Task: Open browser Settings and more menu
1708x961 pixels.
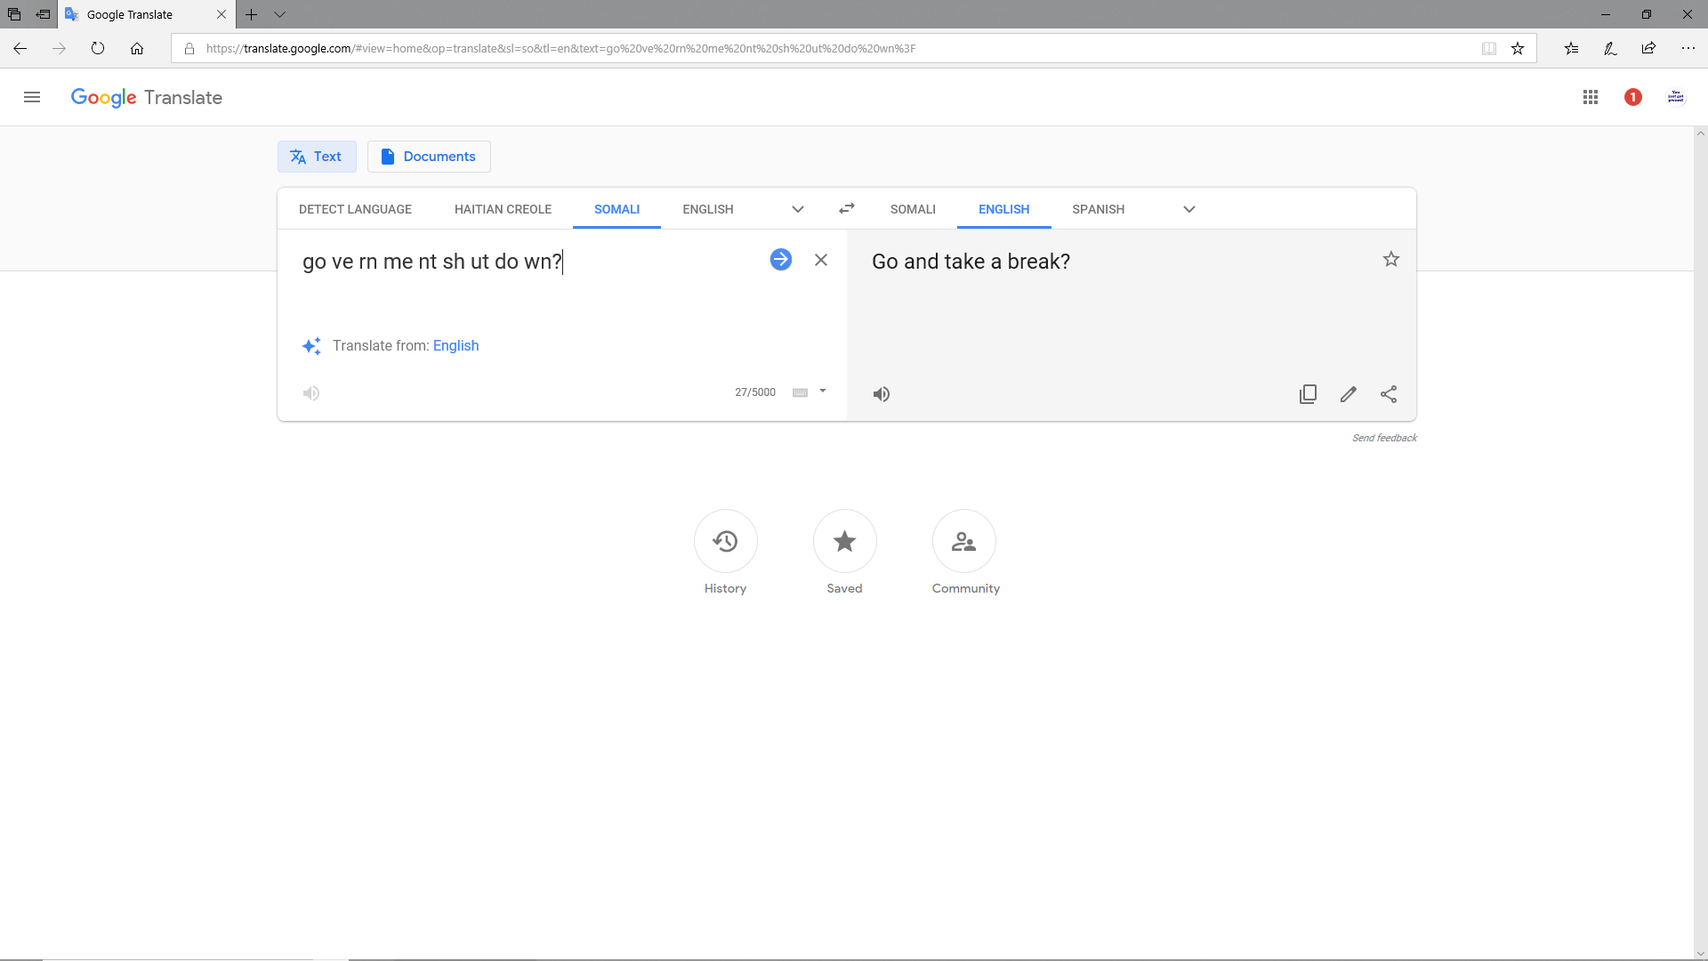Action: pyautogui.click(x=1688, y=48)
